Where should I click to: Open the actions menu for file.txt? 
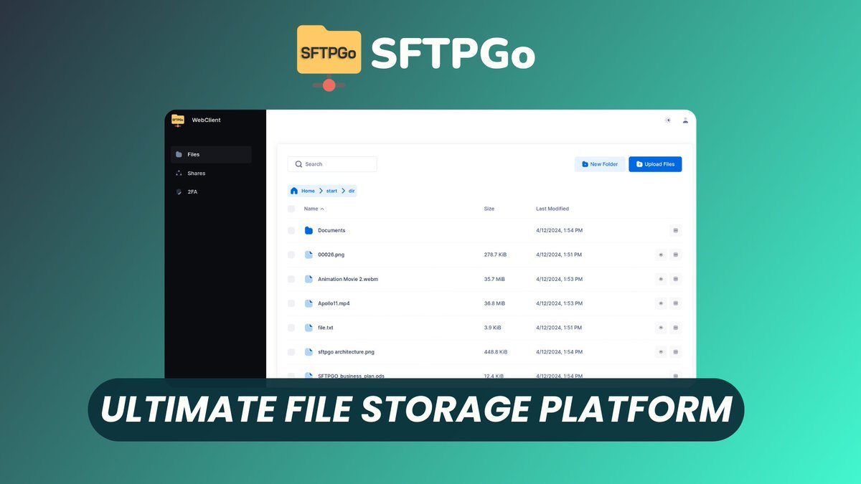click(x=675, y=328)
